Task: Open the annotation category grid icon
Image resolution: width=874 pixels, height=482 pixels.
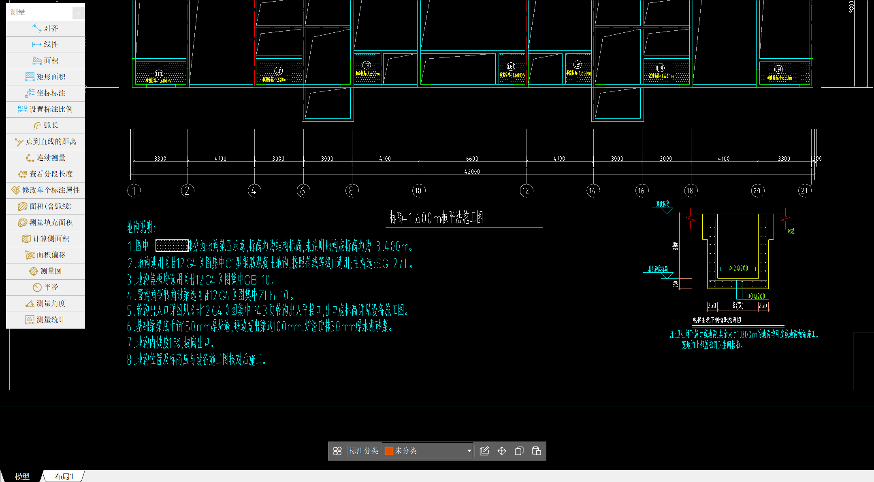Action: click(x=337, y=451)
